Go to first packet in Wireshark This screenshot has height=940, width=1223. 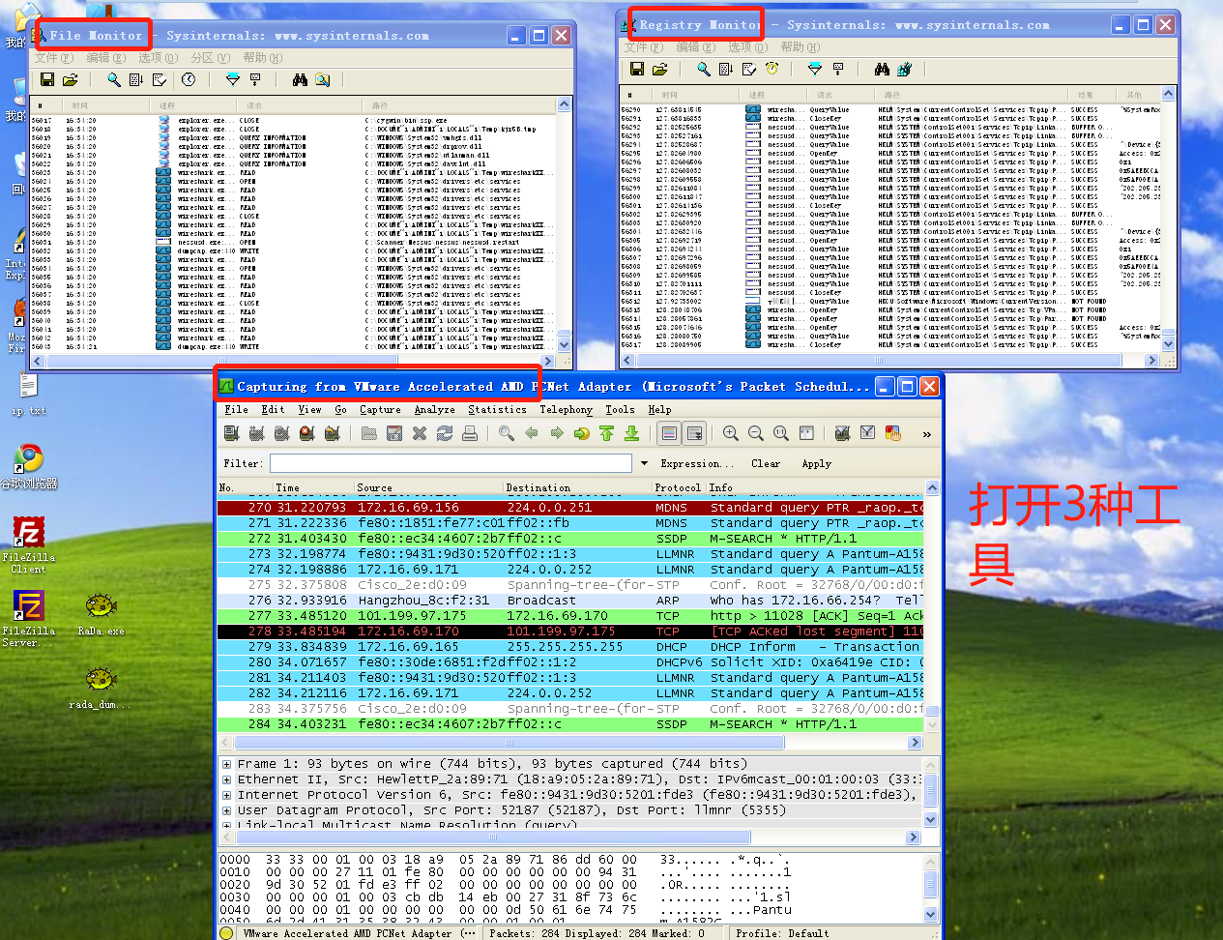click(x=606, y=433)
